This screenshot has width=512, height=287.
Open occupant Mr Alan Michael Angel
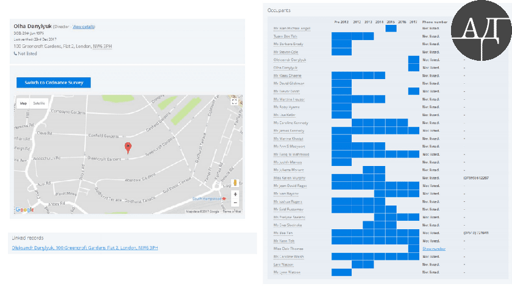[x=292, y=29]
